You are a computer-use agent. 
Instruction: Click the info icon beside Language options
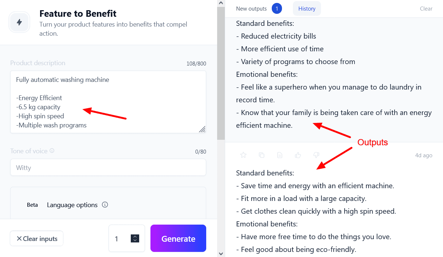[105, 205]
